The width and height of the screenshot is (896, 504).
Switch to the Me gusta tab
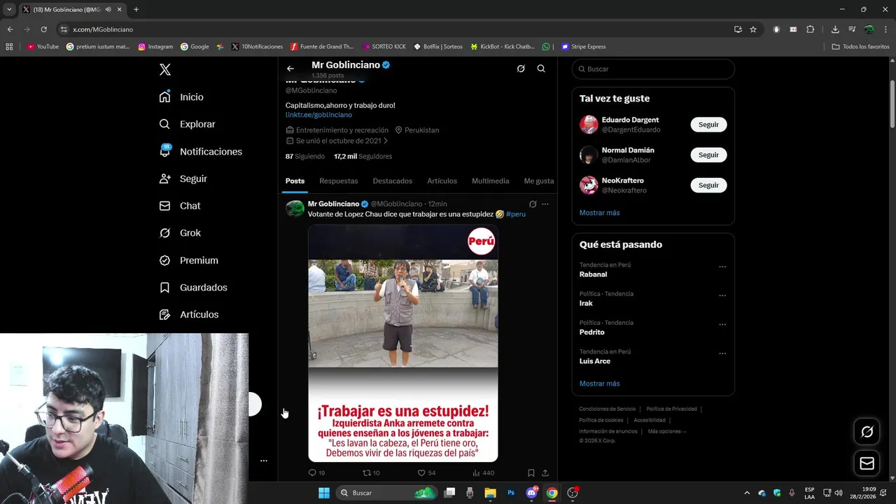click(x=539, y=181)
